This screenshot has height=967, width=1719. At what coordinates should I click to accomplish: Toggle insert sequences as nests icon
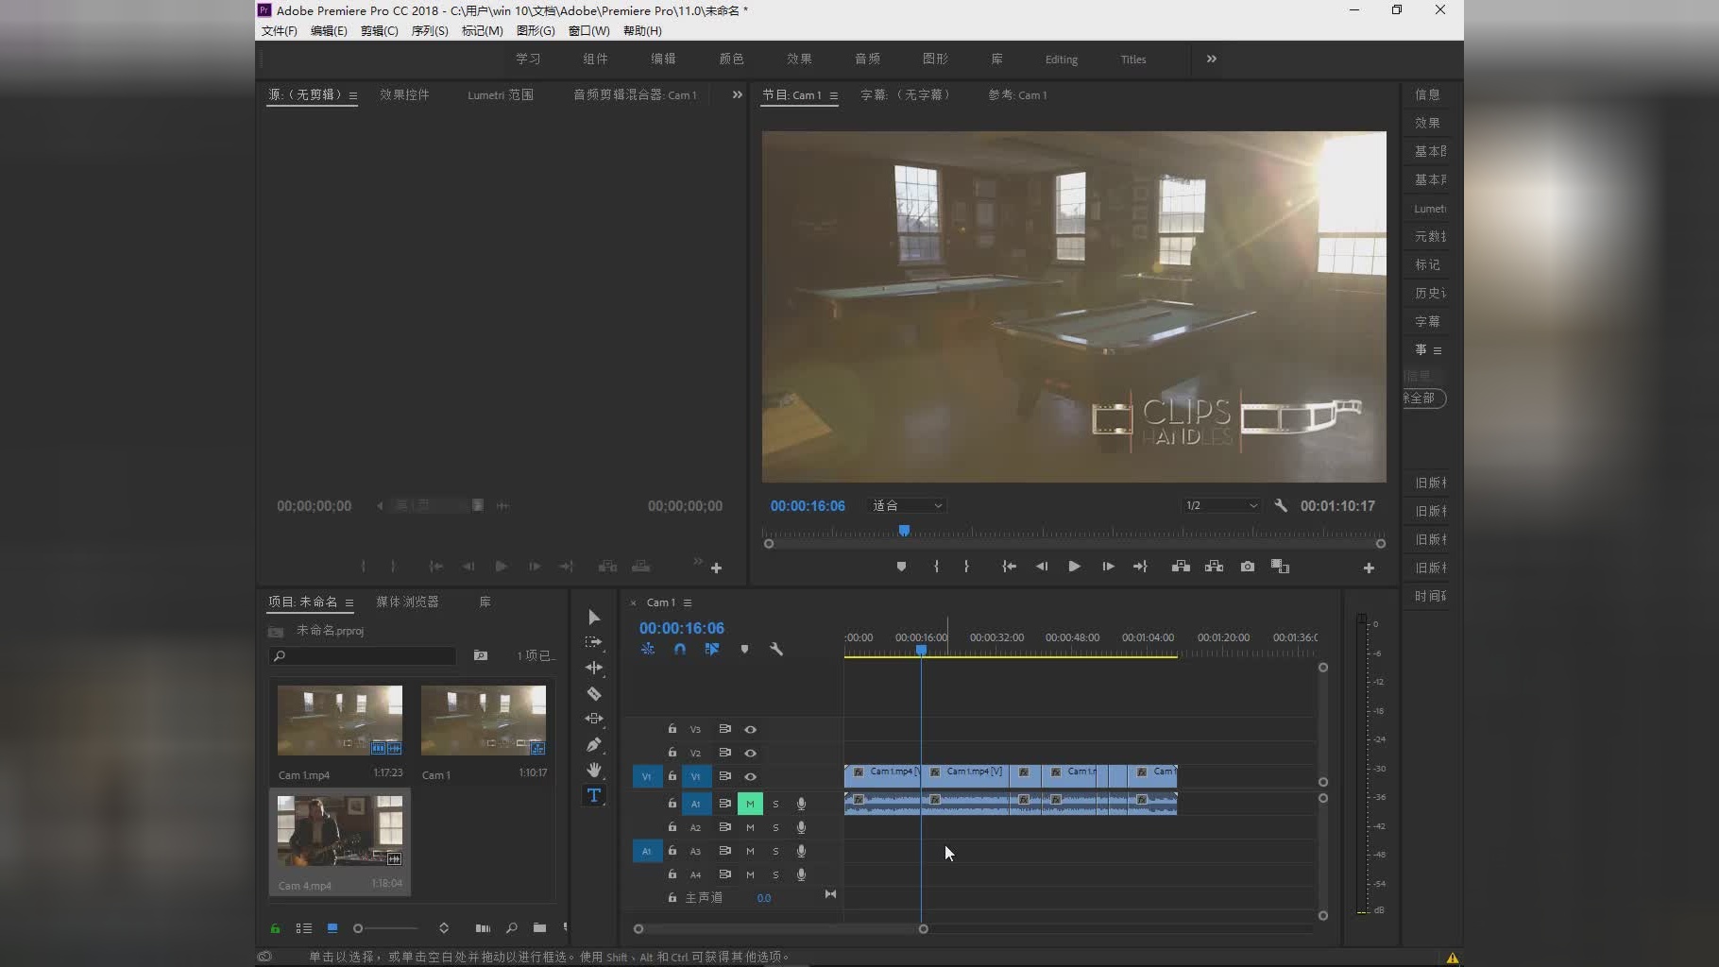point(648,650)
